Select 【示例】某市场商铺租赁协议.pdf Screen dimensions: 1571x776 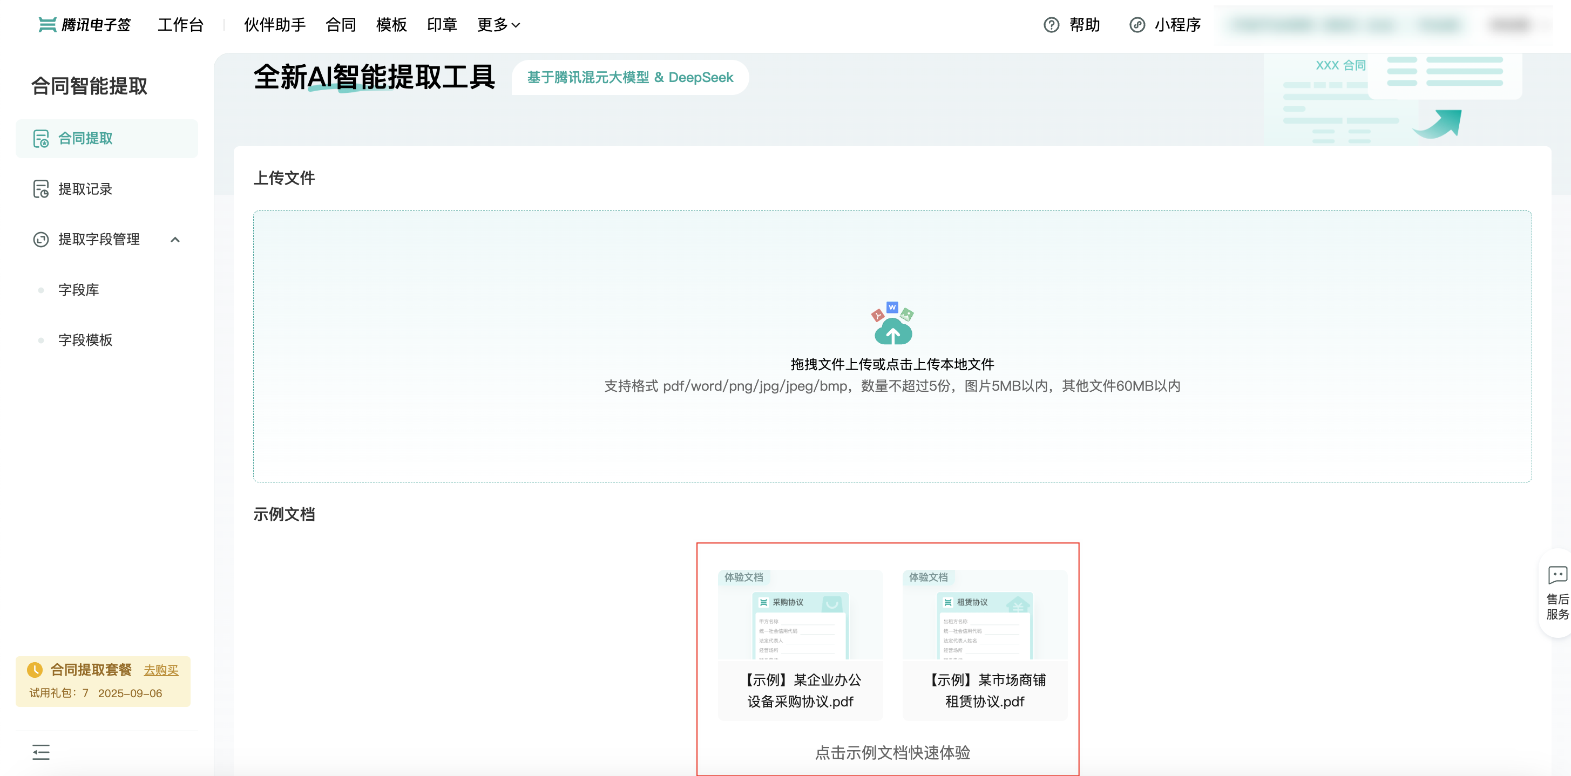click(x=985, y=691)
